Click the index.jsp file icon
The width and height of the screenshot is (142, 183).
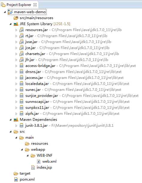coord(33,167)
